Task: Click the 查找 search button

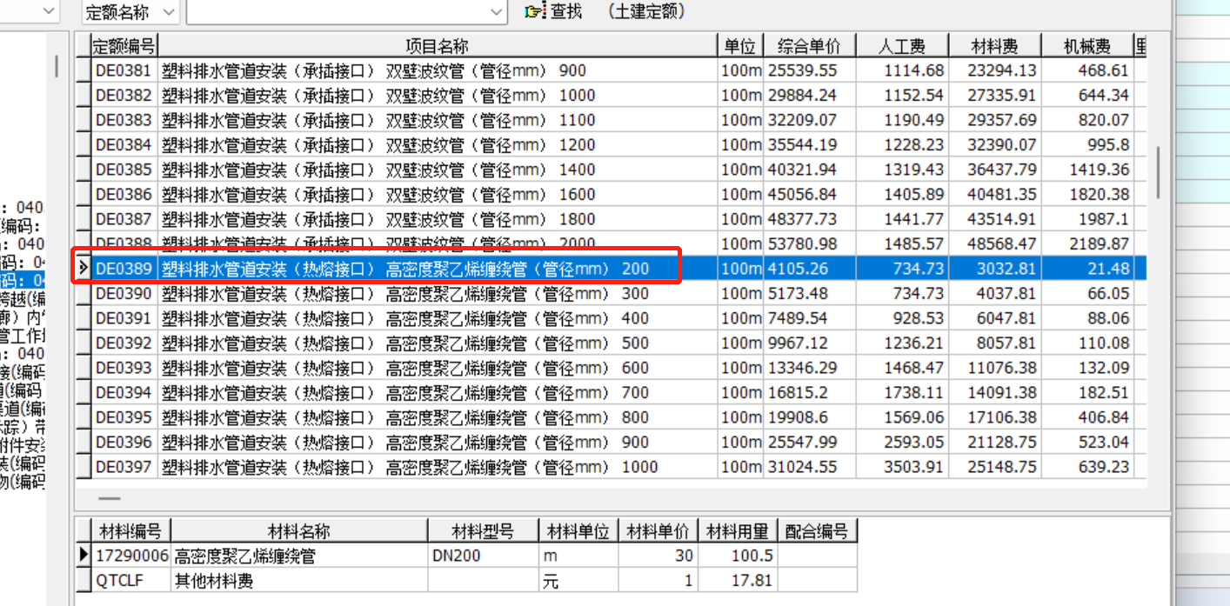Action: click(x=554, y=11)
